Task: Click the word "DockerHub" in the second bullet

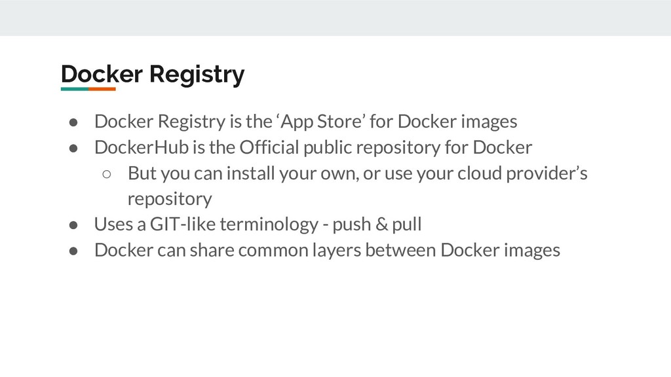Action: coord(142,147)
